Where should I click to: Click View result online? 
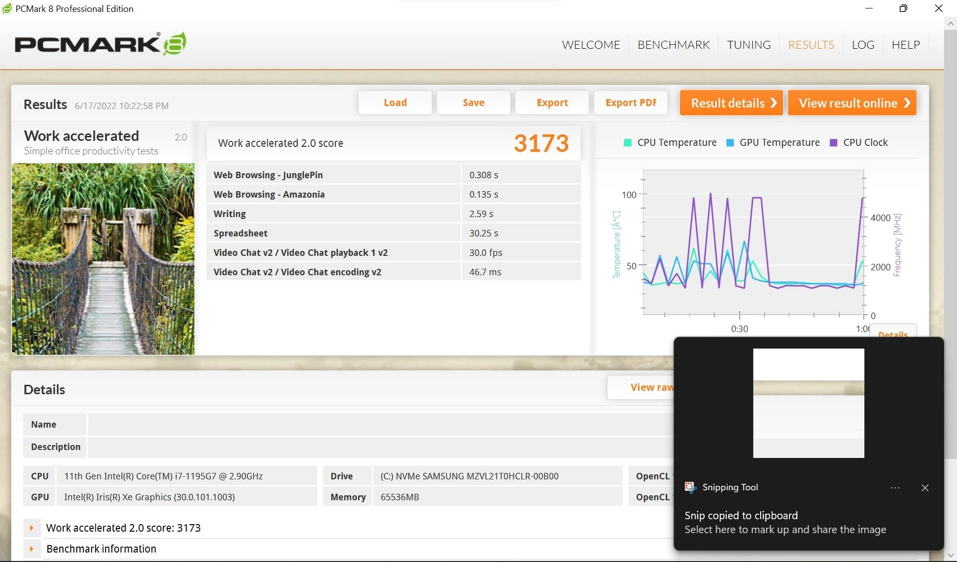(852, 103)
